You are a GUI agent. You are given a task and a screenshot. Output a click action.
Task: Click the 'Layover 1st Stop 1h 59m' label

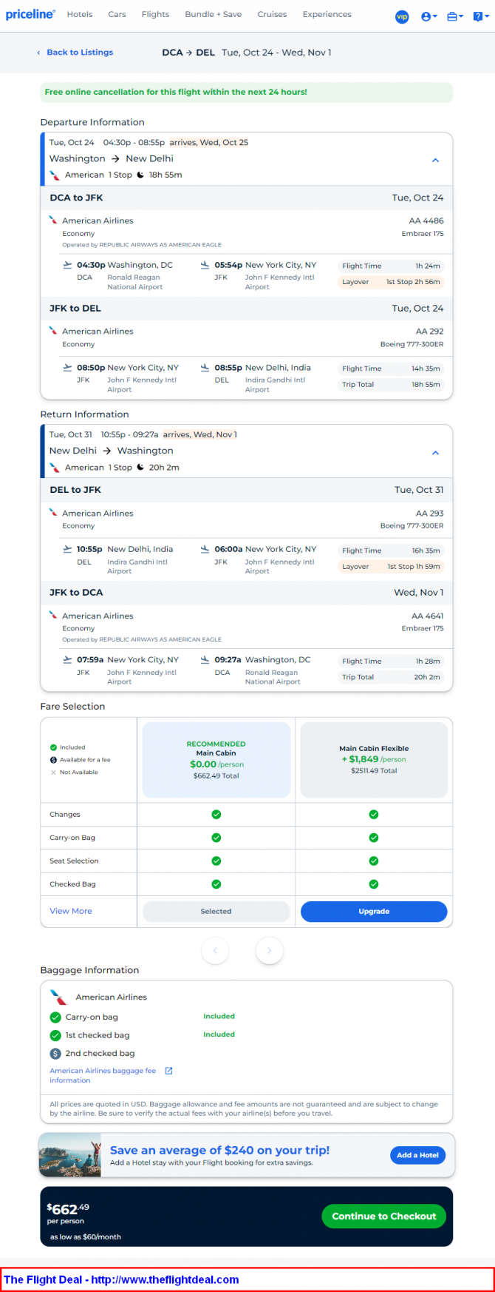tap(392, 567)
